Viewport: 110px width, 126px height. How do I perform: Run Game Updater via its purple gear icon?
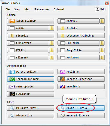pos(12,86)
